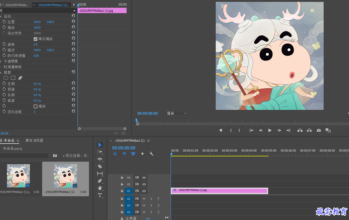Switch to 媒体浏览器 tab
This screenshot has height=220, width=349.
(x=34, y=140)
